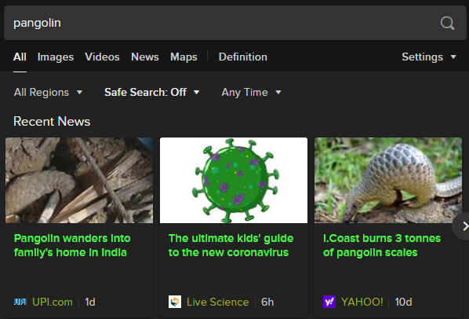Click the green coronavirus illustration thumbnail
Viewport: 469px width, 319px height.
(234, 180)
